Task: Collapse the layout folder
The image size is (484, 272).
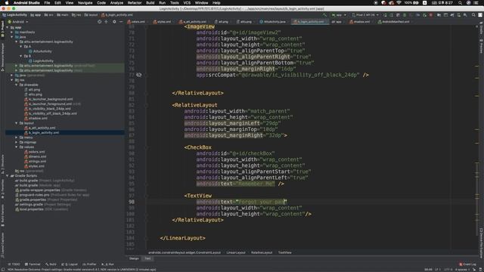Action: point(17,123)
